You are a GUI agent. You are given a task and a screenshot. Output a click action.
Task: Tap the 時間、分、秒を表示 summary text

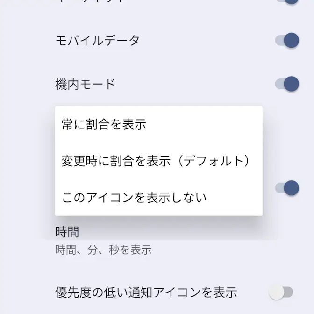pyautogui.click(x=103, y=250)
